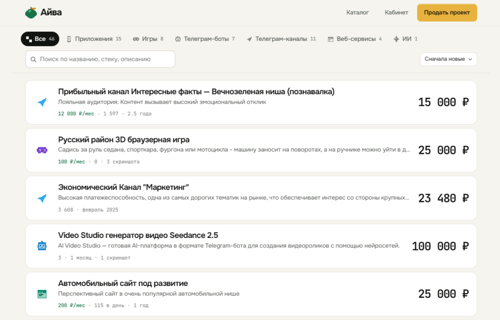Open the Телеграм-каналы category tab

pos(281,39)
